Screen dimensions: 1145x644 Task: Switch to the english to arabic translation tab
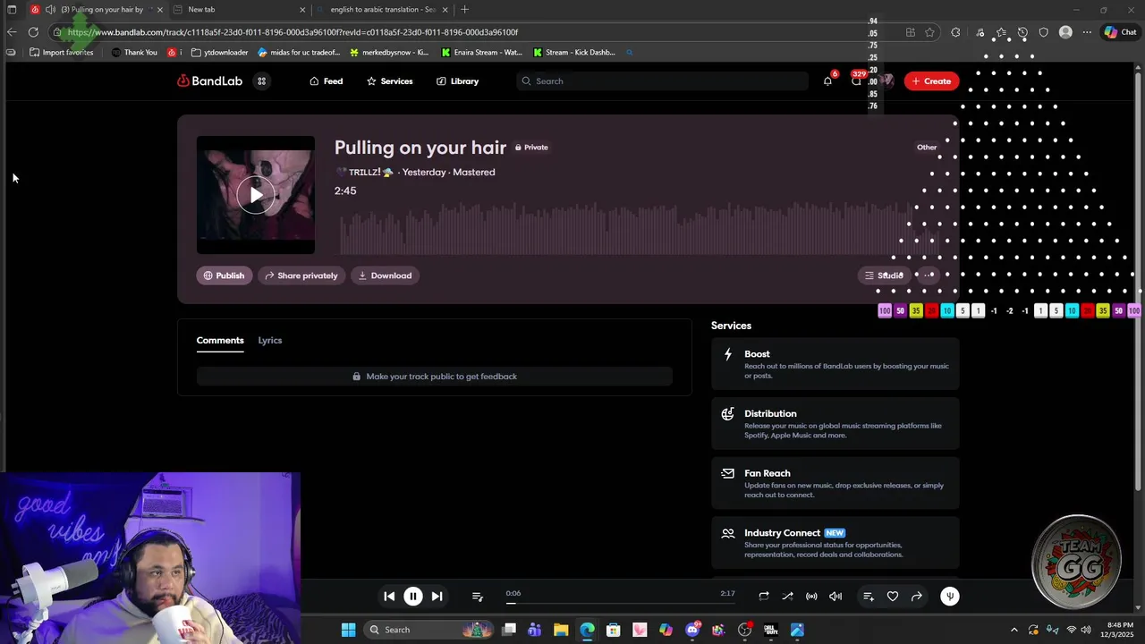[383, 10]
